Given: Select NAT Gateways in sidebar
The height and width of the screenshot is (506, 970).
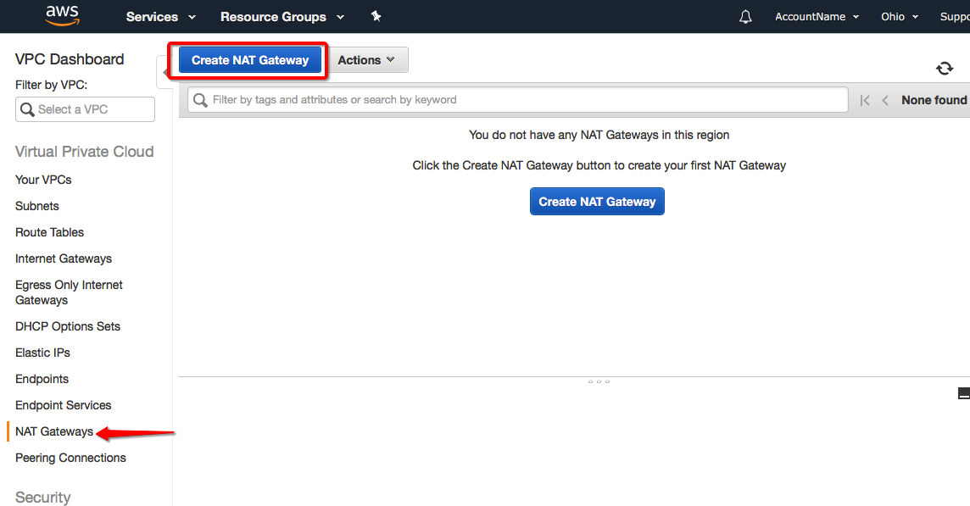Looking at the screenshot, I should coord(54,431).
